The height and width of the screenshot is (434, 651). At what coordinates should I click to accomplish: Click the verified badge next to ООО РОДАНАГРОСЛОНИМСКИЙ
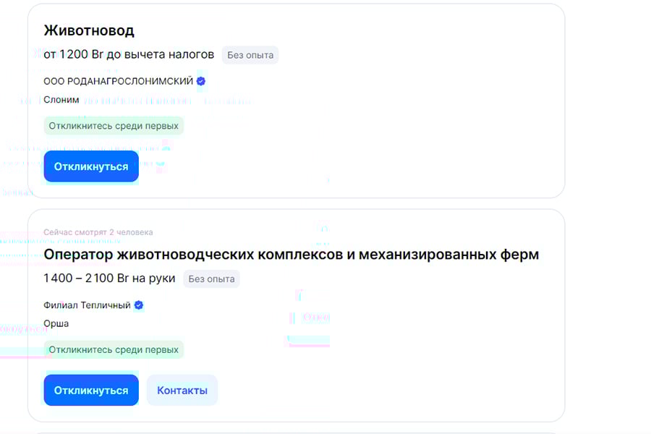200,80
